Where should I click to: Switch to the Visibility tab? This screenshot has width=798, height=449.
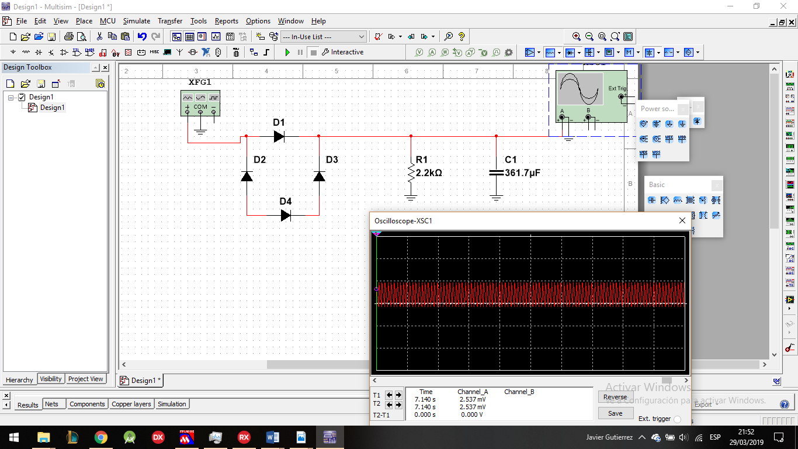51,379
